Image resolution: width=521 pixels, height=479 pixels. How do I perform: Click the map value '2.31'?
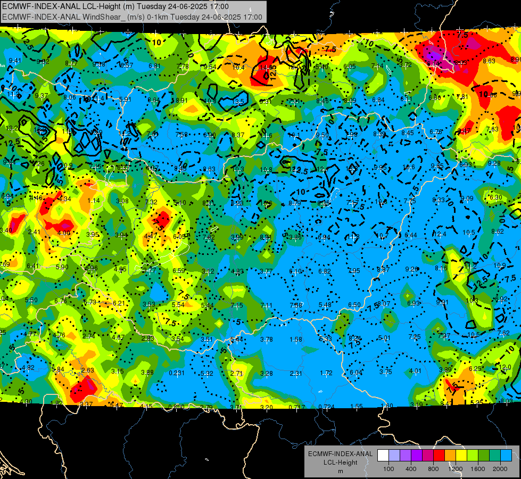(x=296, y=373)
